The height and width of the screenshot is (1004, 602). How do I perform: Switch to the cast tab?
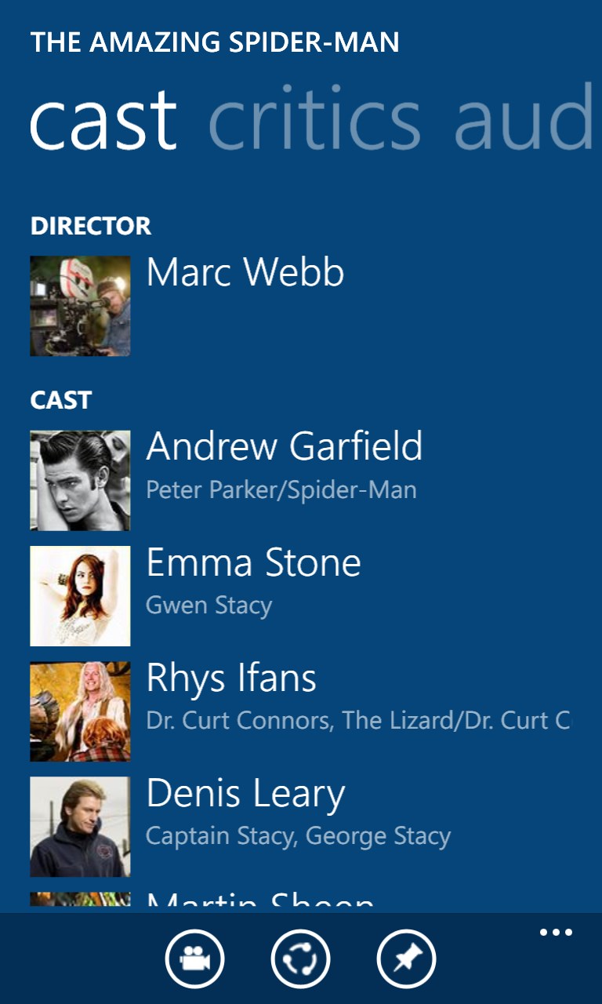pyautogui.click(x=103, y=120)
